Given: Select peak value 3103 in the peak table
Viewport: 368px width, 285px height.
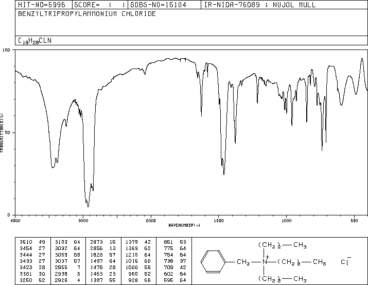Looking at the screenshot, I should tap(61, 242).
